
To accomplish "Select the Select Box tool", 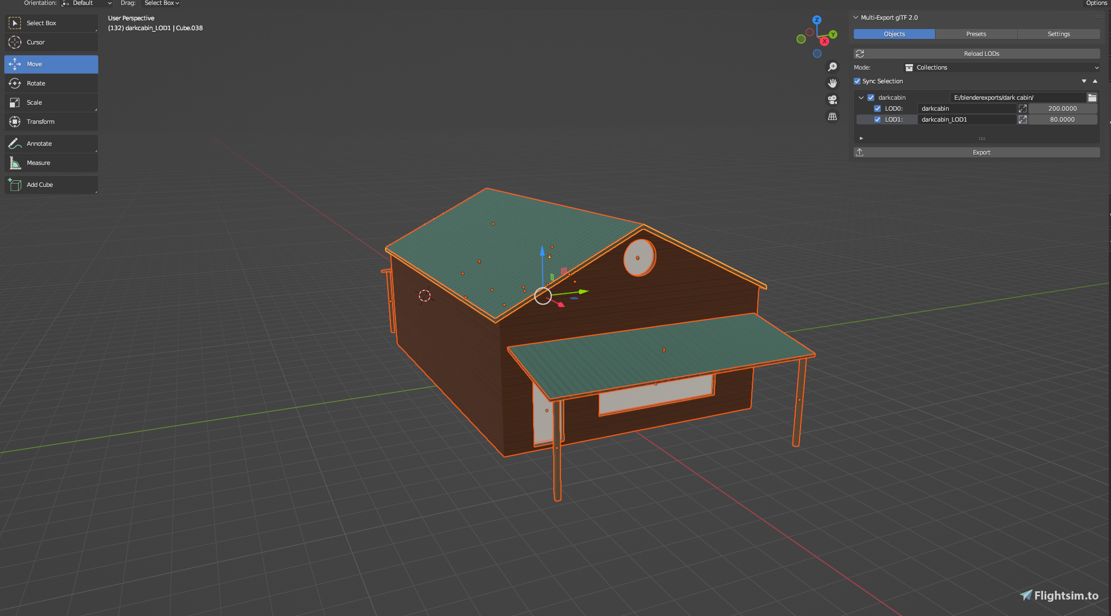I will [51, 23].
